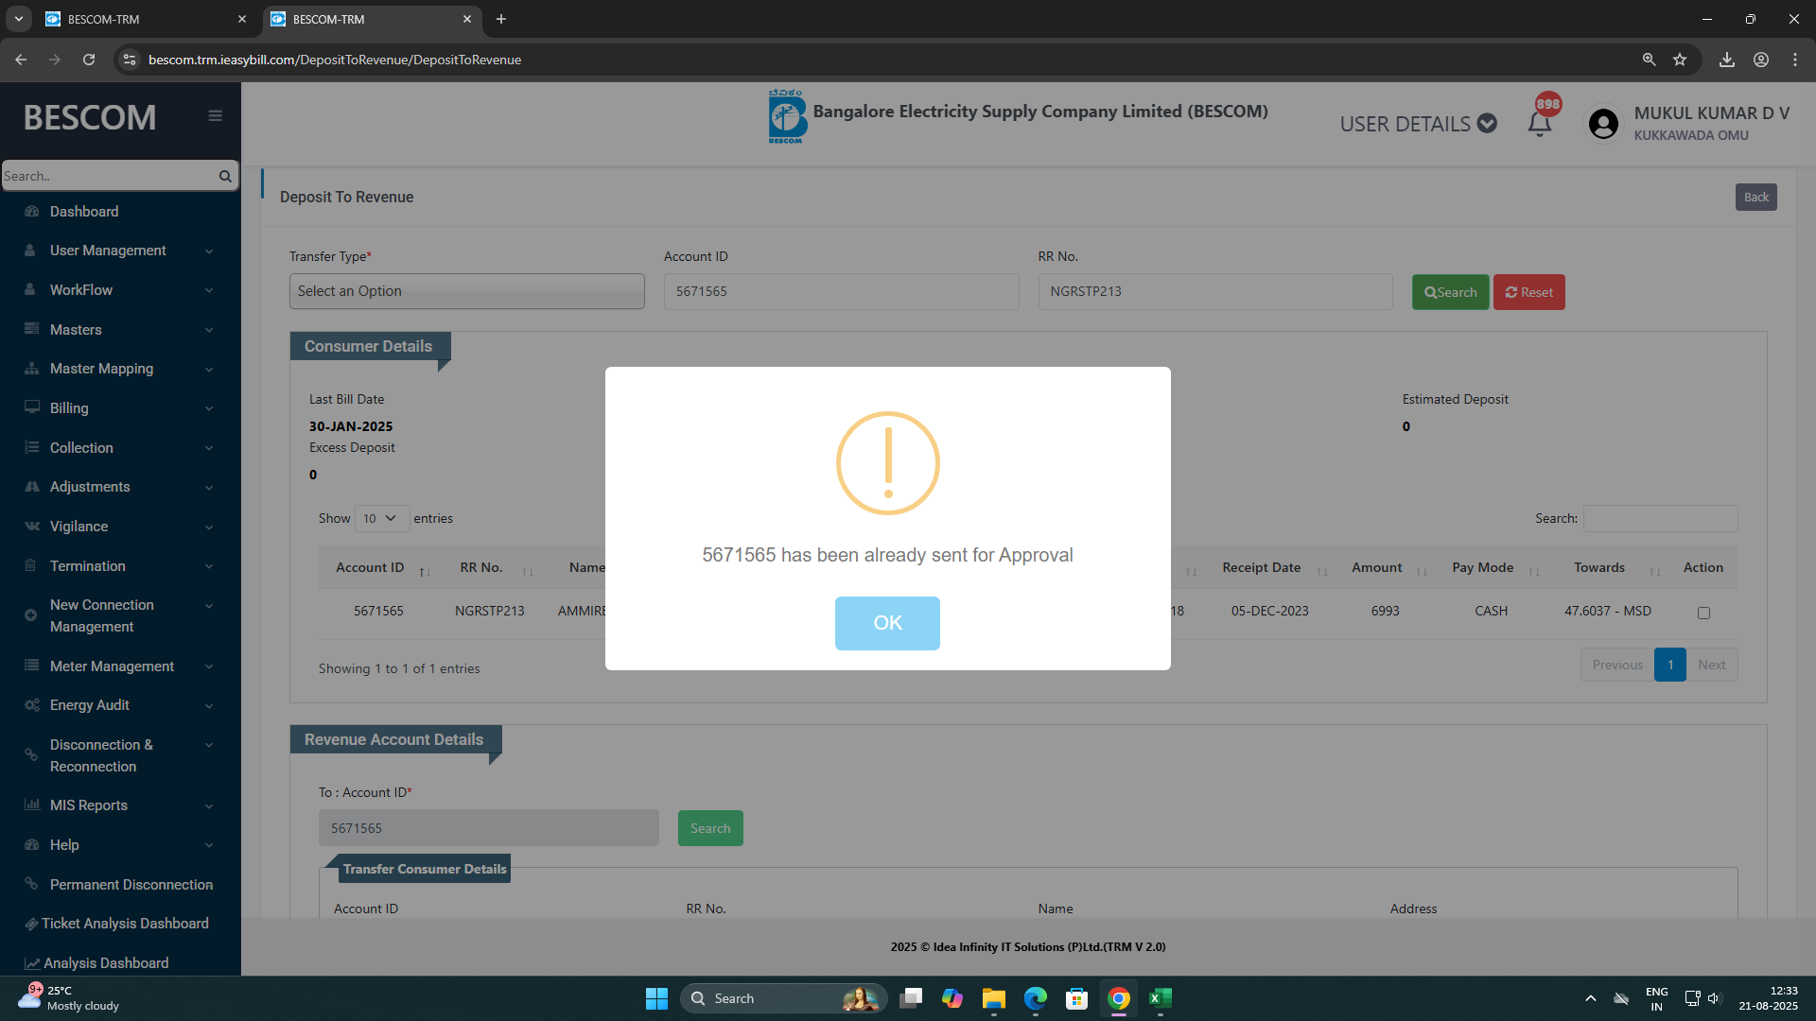The image size is (1816, 1021).
Task: Open the show entries count dropdown
Action: [x=381, y=518]
